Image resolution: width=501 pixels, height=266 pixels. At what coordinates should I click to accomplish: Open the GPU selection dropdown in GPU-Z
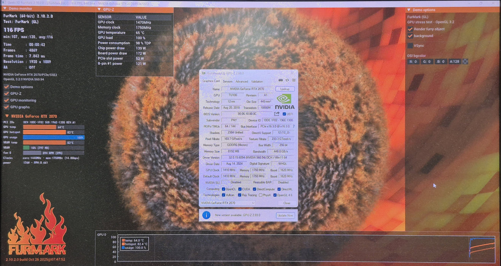point(228,203)
